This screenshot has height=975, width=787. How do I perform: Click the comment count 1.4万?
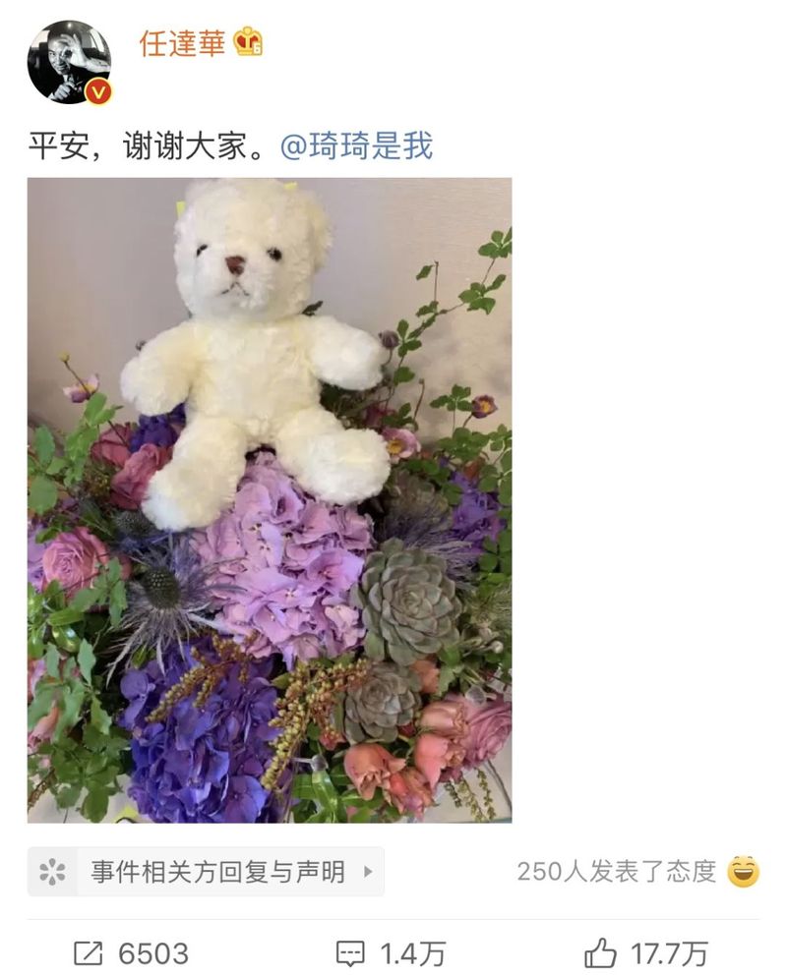413,953
